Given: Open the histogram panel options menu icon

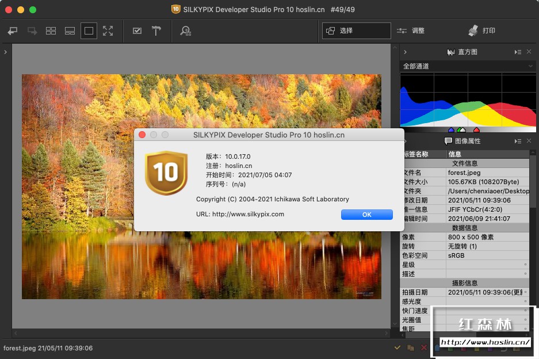Looking at the screenshot, I should click(518, 52).
